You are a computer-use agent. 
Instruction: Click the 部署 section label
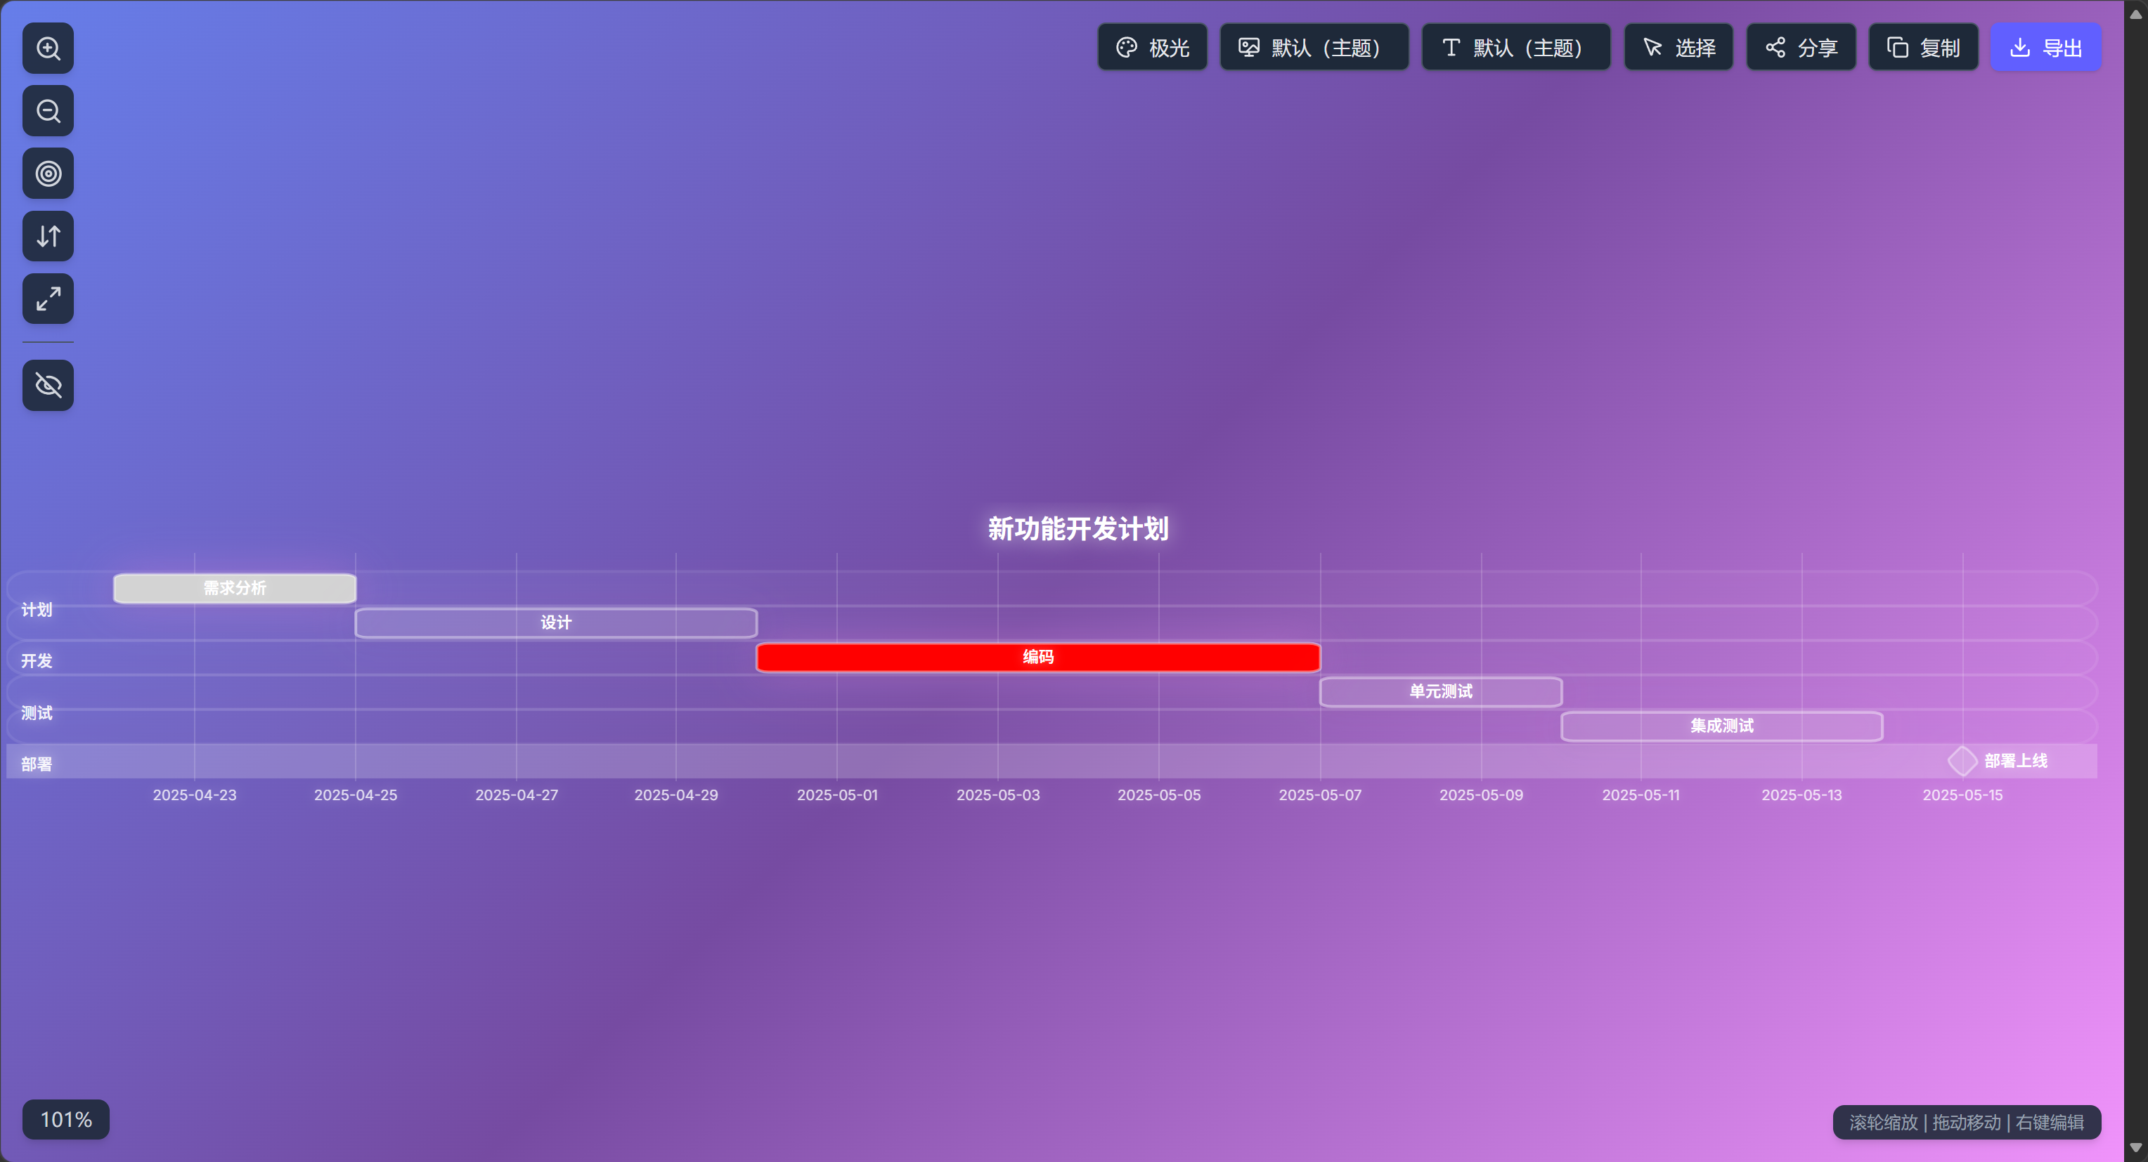(x=37, y=764)
